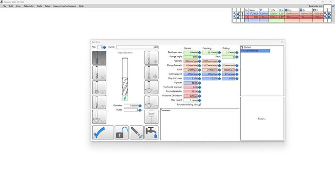Screen dimensions: 335x179
Task: Click Default RPM field
Action: click(x=191, y=70)
